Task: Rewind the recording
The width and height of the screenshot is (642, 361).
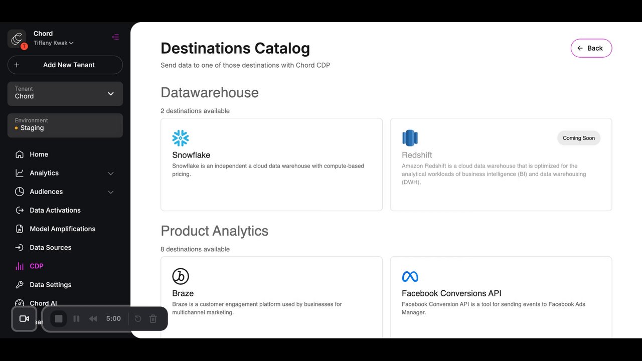Action: [93, 319]
